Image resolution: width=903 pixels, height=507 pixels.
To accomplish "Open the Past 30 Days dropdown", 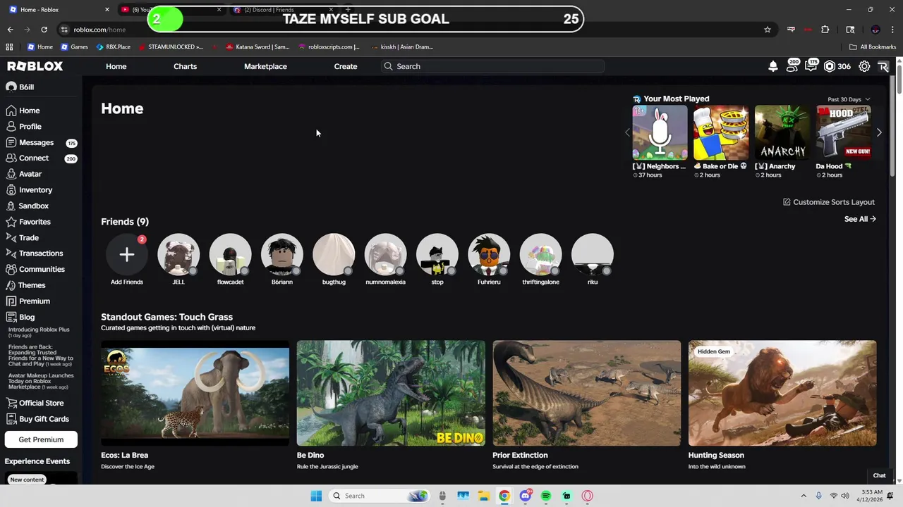I will [x=849, y=99].
